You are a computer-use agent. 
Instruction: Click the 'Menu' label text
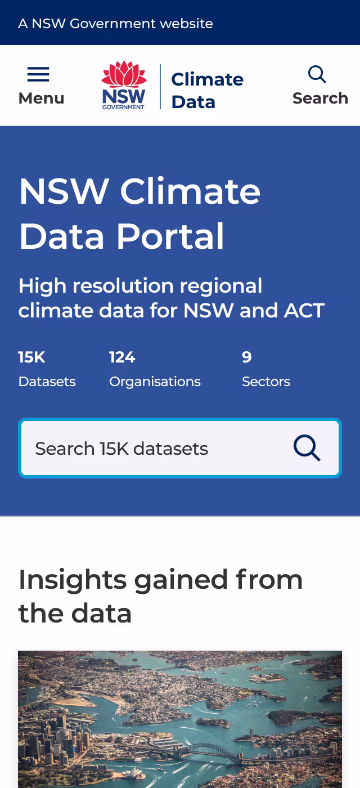[41, 98]
